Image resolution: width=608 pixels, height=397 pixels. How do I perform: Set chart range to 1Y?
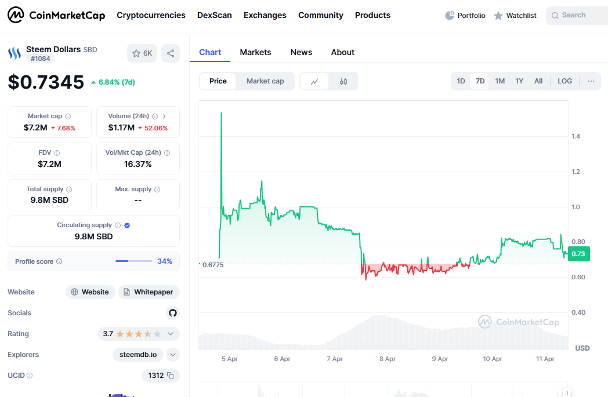519,81
